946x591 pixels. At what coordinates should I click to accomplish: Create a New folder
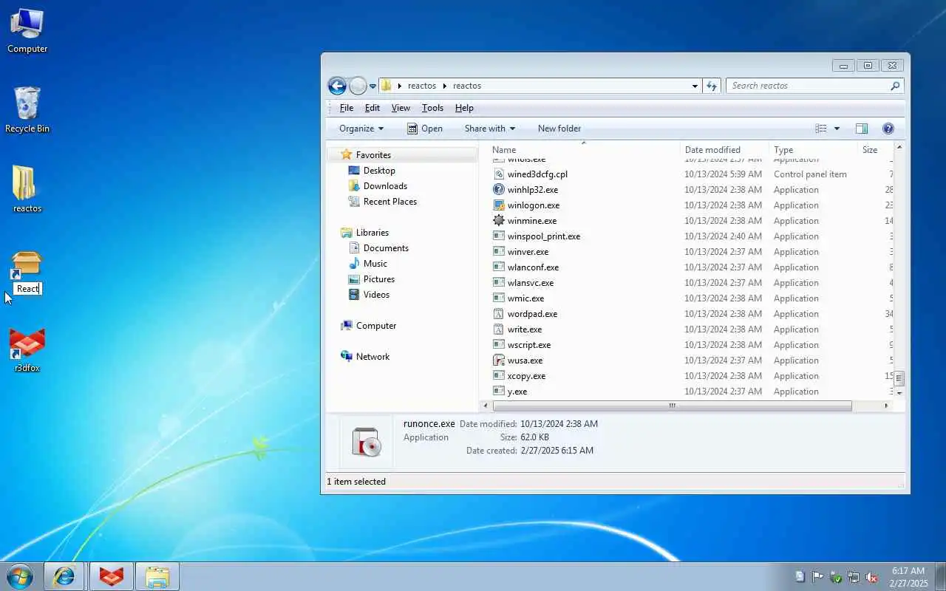(x=559, y=129)
